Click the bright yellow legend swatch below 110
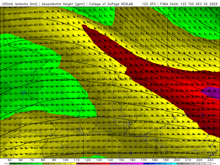This screenshot has height=165, width=220. point(74,164)
